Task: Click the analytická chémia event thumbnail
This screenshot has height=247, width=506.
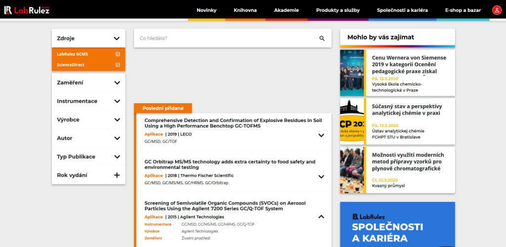Action: click(x=352, y=122)
